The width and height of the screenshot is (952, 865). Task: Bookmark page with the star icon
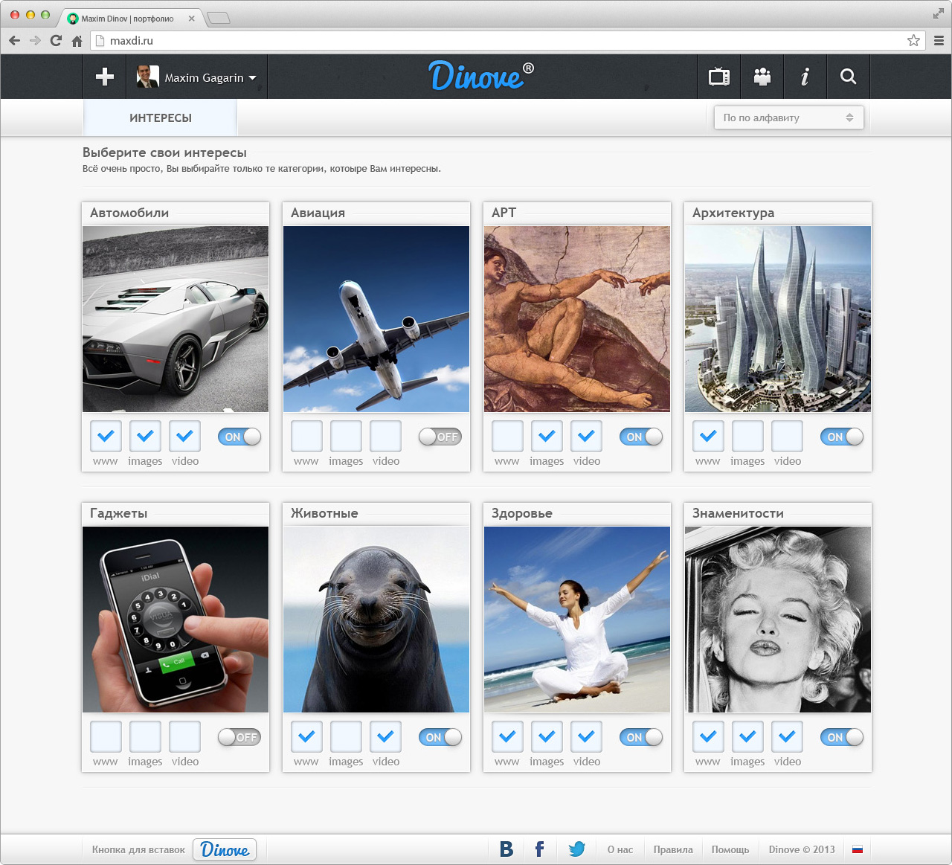coord(913,41)
